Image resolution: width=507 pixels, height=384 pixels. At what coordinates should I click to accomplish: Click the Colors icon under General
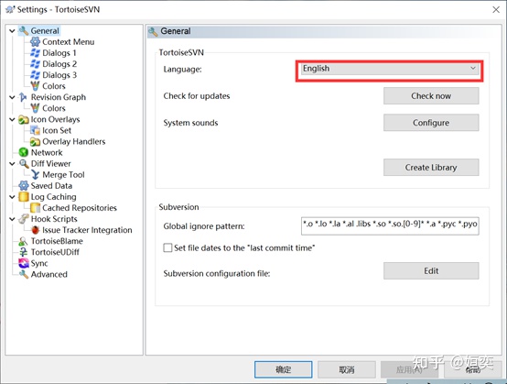pos(35,86)
